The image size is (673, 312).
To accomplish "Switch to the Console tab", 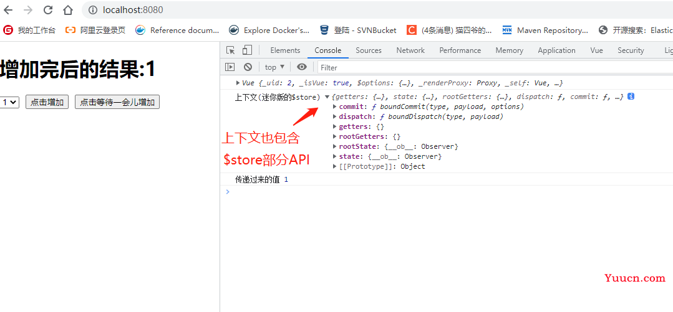I will (328, 50).
